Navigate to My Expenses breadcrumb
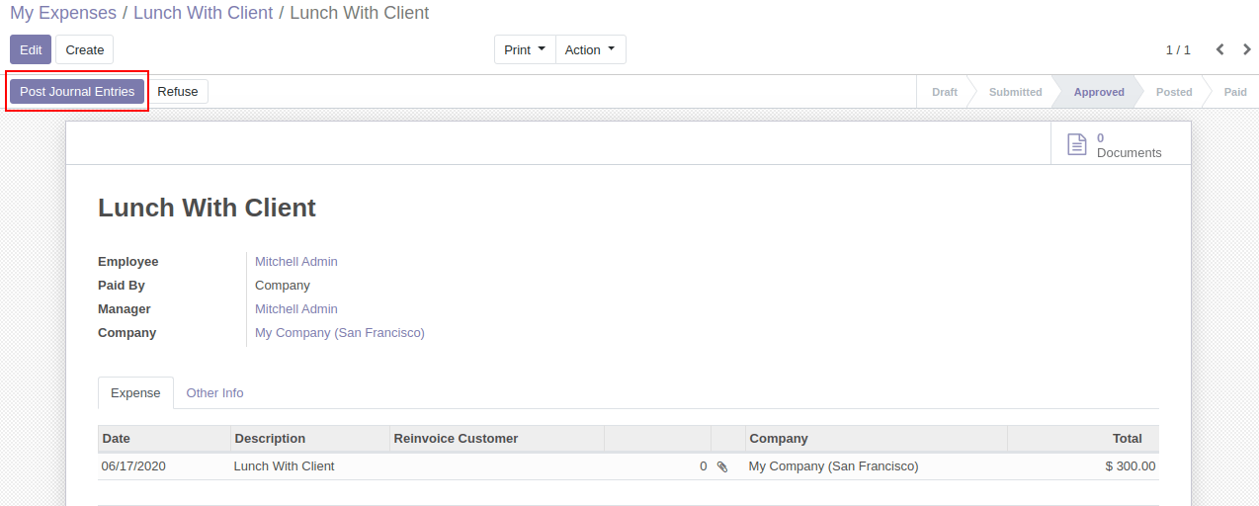 [x=63, y=13]
